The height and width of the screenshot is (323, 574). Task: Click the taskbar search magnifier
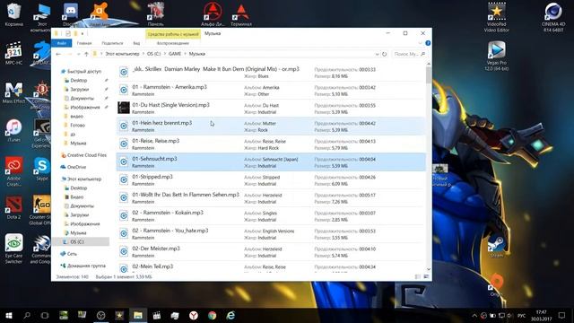[x=27, y=315]
